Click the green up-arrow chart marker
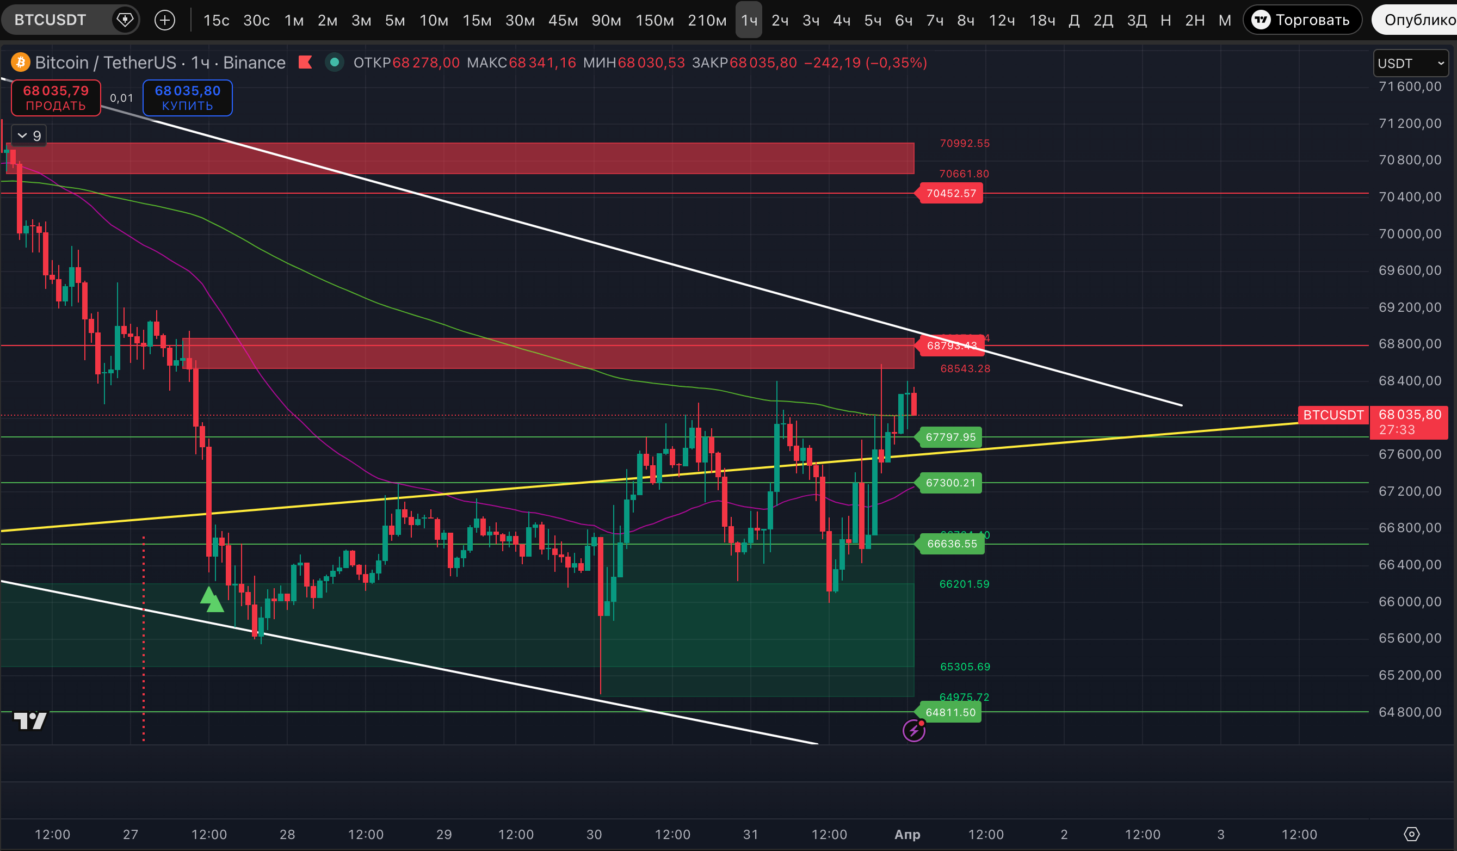This screenshot has width=1457, height=851. [x=212, y=600]
